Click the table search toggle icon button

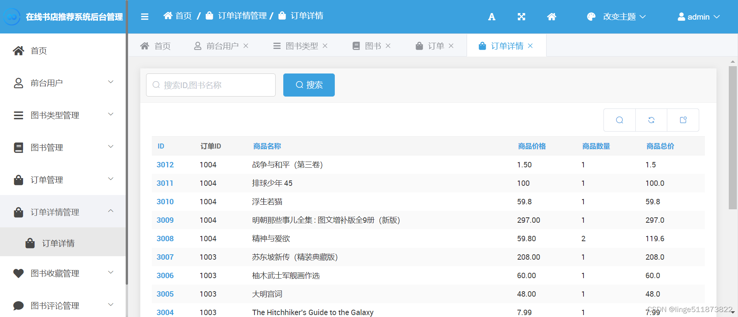(x=620, y=120)
